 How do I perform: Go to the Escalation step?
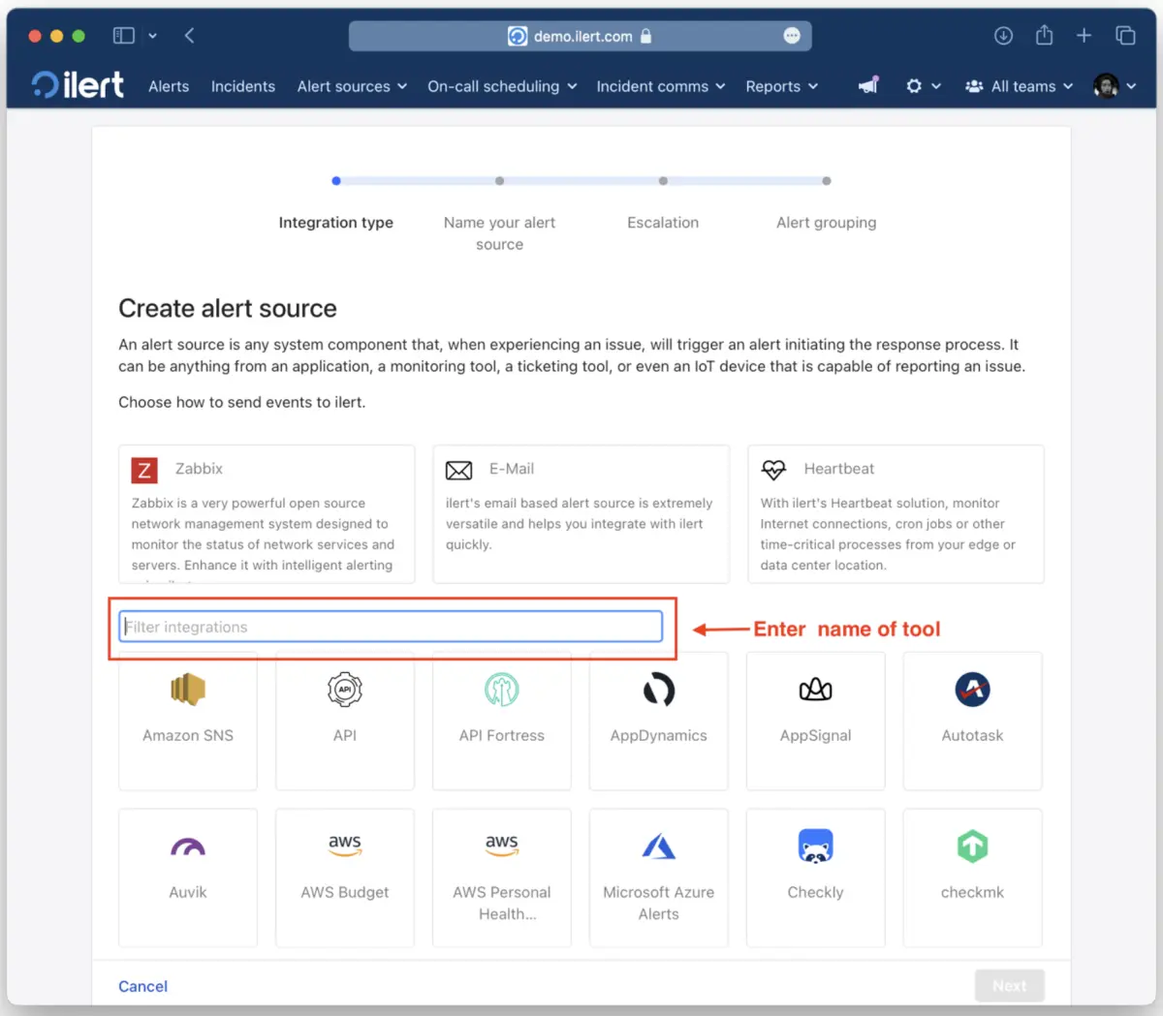663,223
